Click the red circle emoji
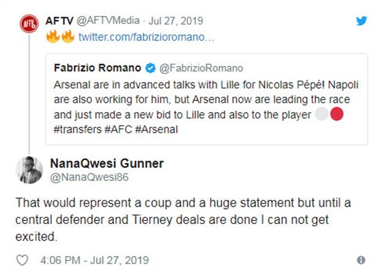 click(336, 114)
